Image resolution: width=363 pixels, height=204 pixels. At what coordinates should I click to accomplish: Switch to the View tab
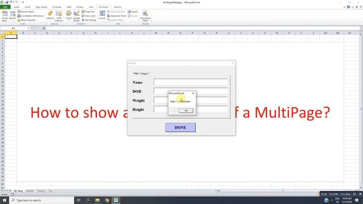click(x=91, y=7)
